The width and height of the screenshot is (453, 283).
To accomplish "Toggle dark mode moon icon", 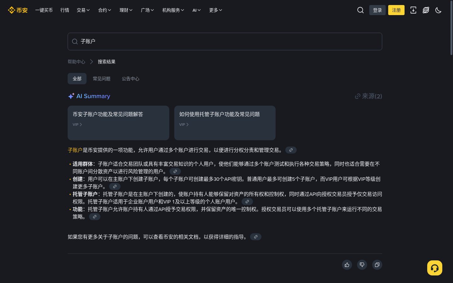I will coord(439,10).
